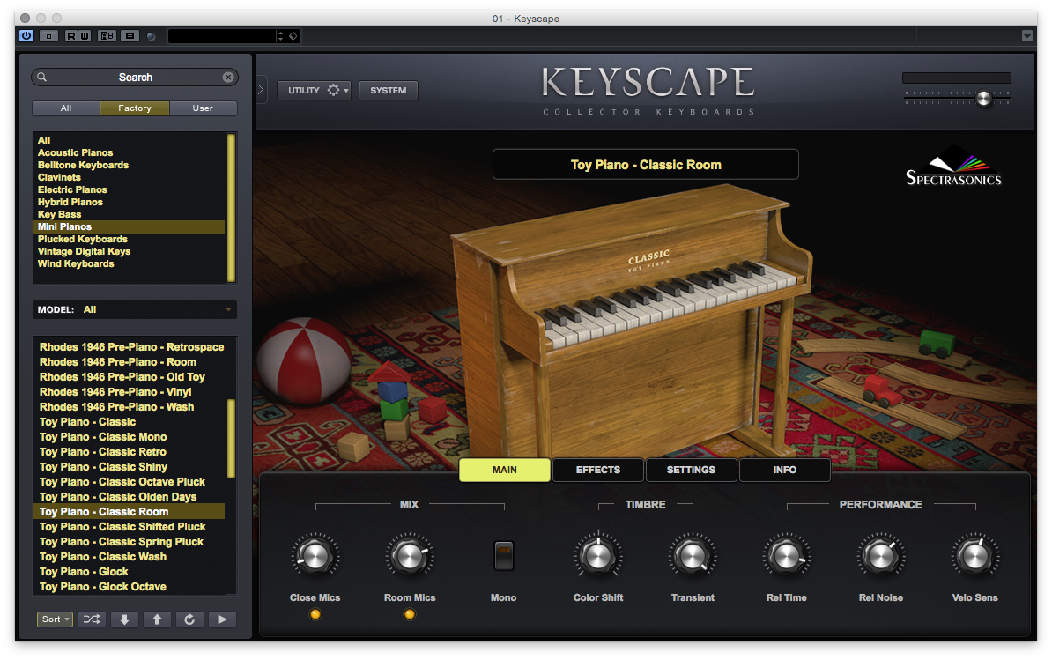
Task: Click the diamond preset management icon
Action: (x=293, y=35)
